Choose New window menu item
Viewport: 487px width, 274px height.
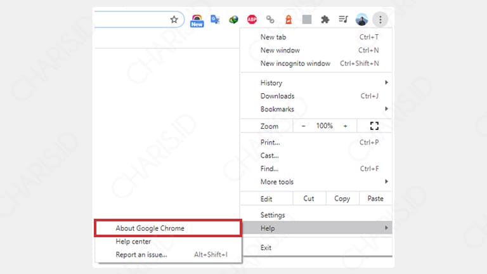pos(316,50)
